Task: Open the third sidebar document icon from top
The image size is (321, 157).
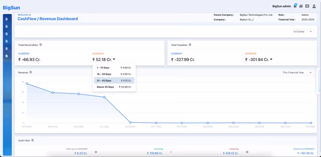Action: coord(6,34)
